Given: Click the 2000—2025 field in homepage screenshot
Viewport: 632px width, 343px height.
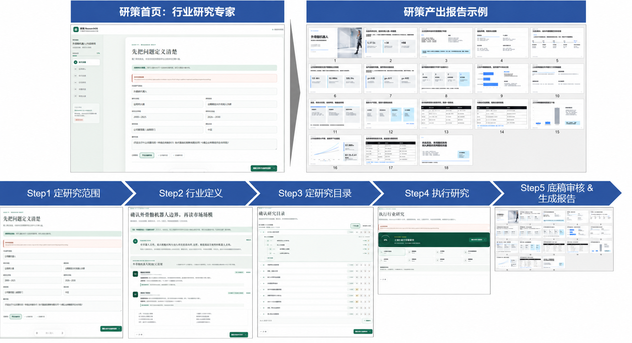Looking at the screenshot, I should pyautogui.click(x=168, y=117).
